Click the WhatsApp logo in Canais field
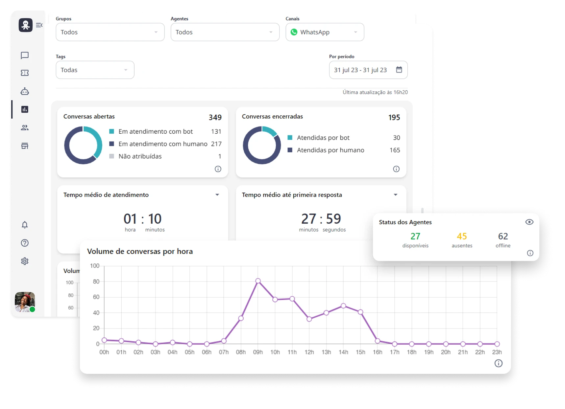The height and width of the screenshot is (409, 565). [294, 32]
